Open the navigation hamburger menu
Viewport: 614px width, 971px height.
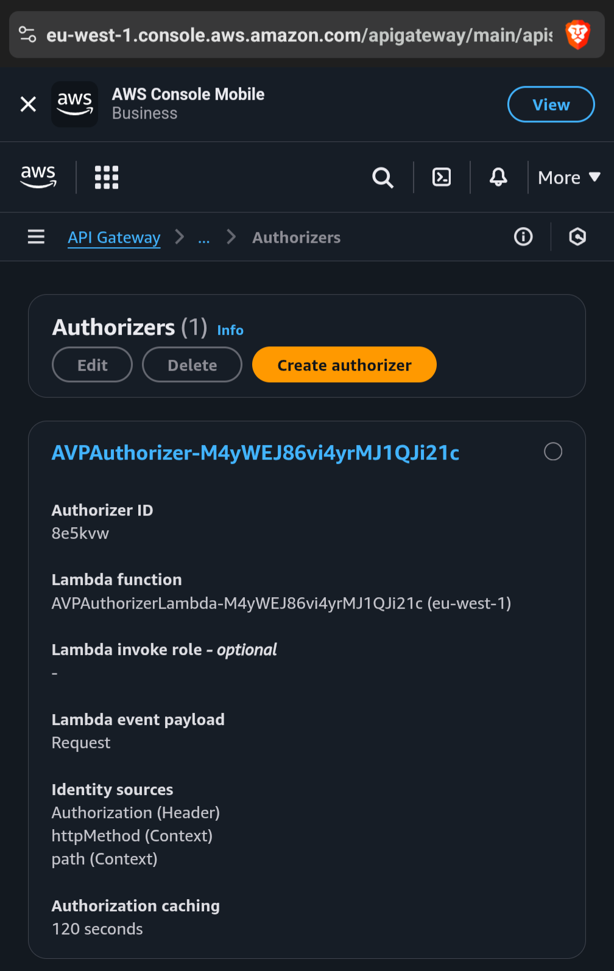tap(36, 237)
